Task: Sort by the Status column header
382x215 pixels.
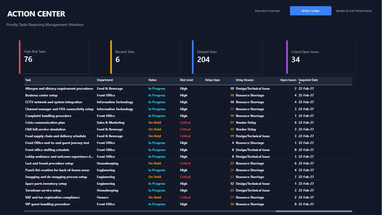Action: [152, 80]
